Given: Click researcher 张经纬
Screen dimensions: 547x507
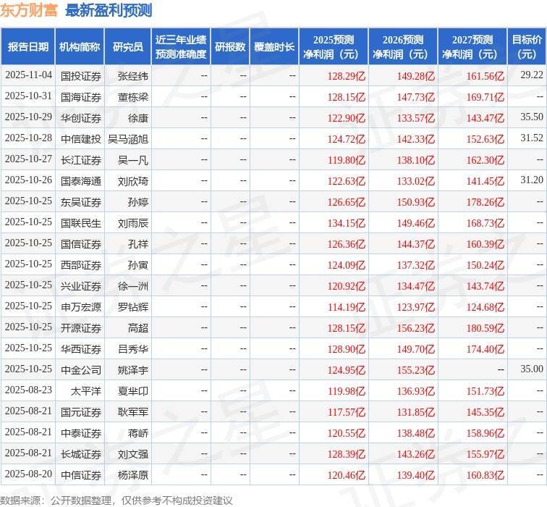Looking at the screenshot, I should (x=133, y=76).
